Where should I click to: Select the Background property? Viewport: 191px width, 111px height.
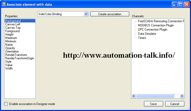tap(20, 21)
